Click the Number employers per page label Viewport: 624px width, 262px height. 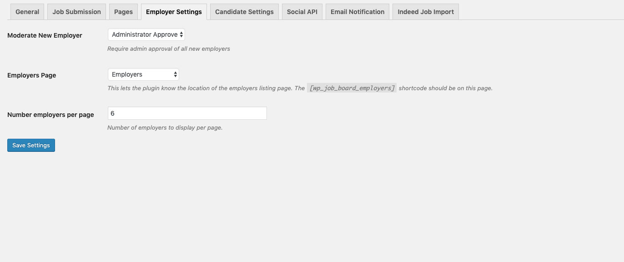pyautogui.click(x=50, y=115)
